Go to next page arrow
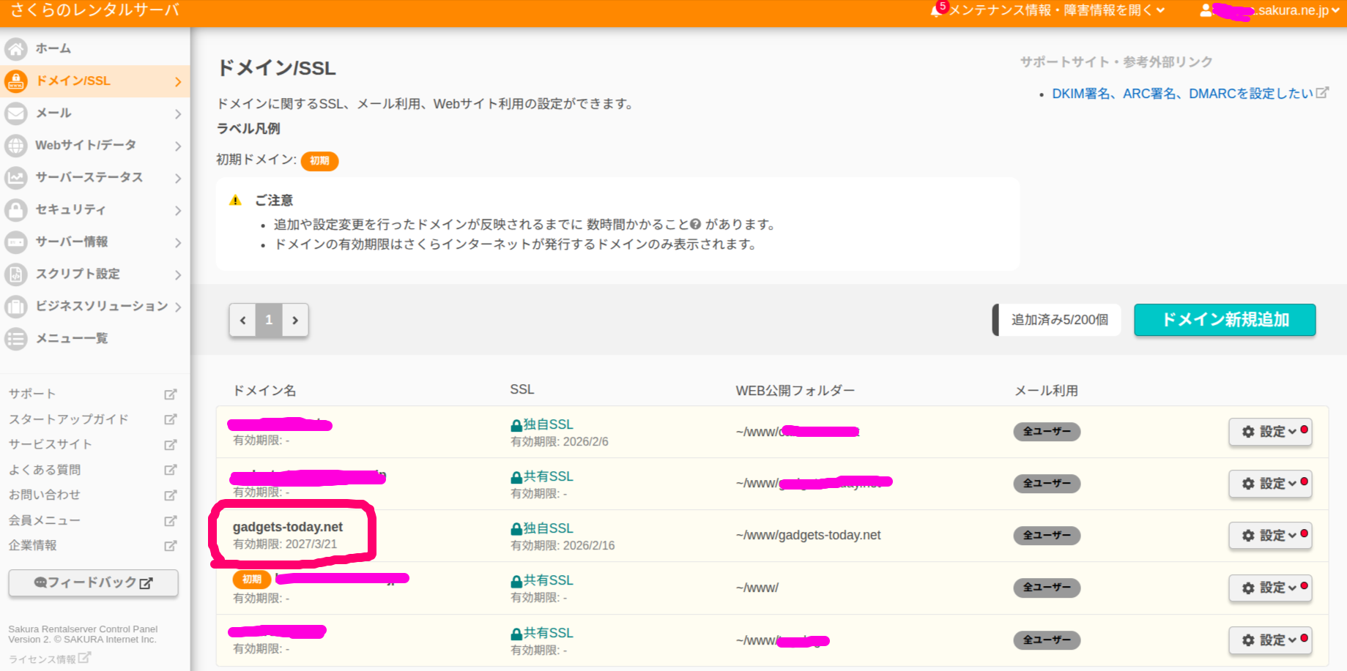This screenshot has height=671, width=1347. pyautogui.click(x=295, y=320)
